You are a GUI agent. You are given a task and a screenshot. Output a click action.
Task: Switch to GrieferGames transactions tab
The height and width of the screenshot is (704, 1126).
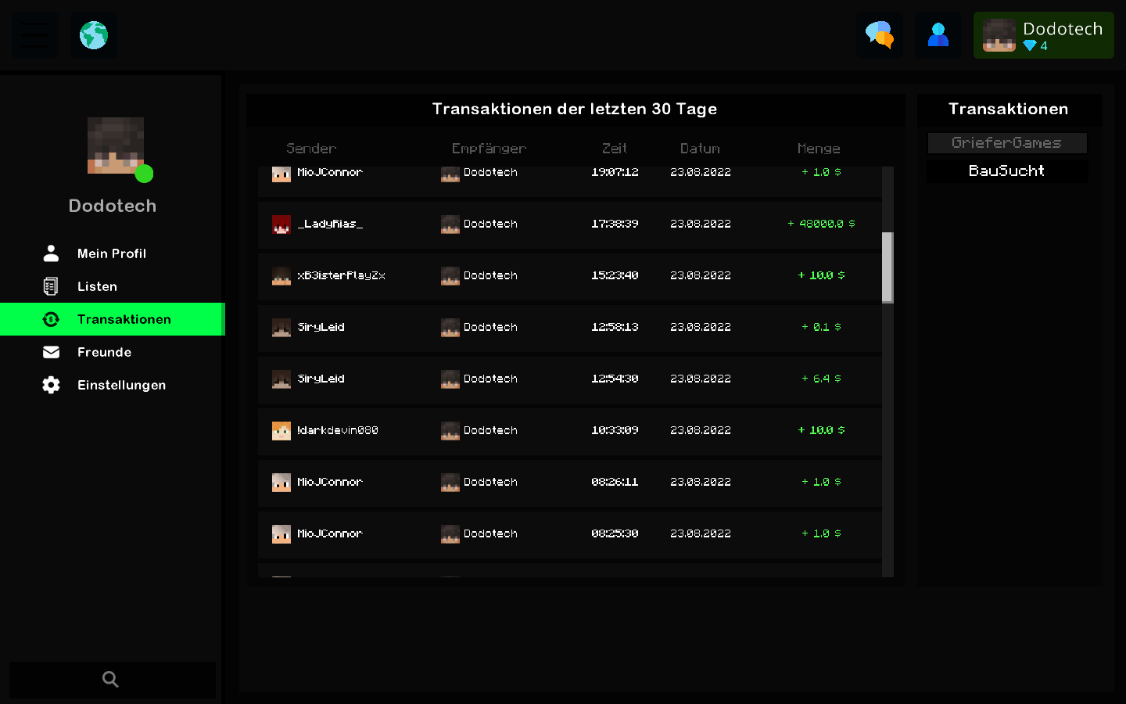pos(1007,143)
